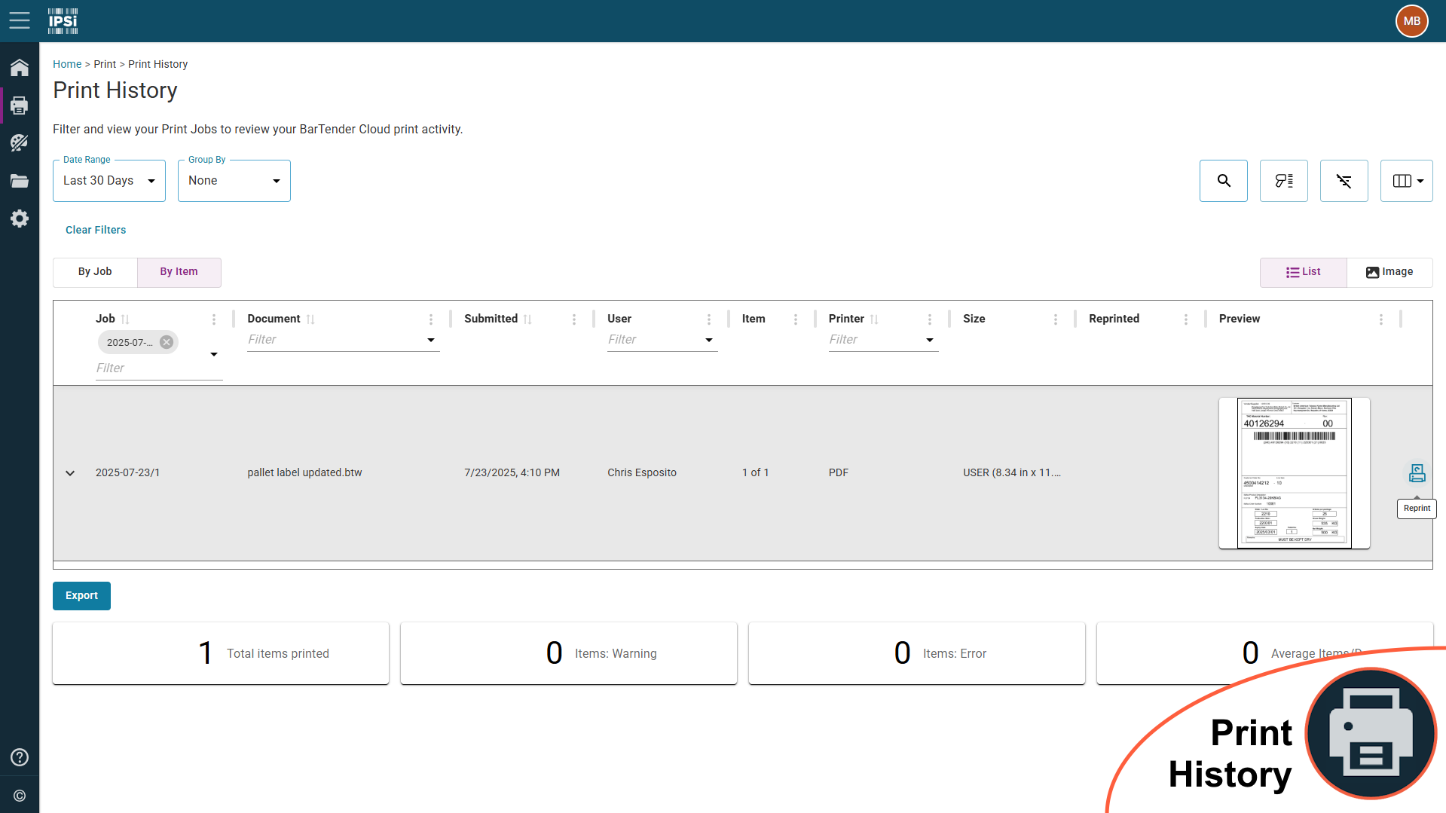Screen dimensions: 1446x813
Task: Open the hamburger navigation menu
Action: point(20,20)
